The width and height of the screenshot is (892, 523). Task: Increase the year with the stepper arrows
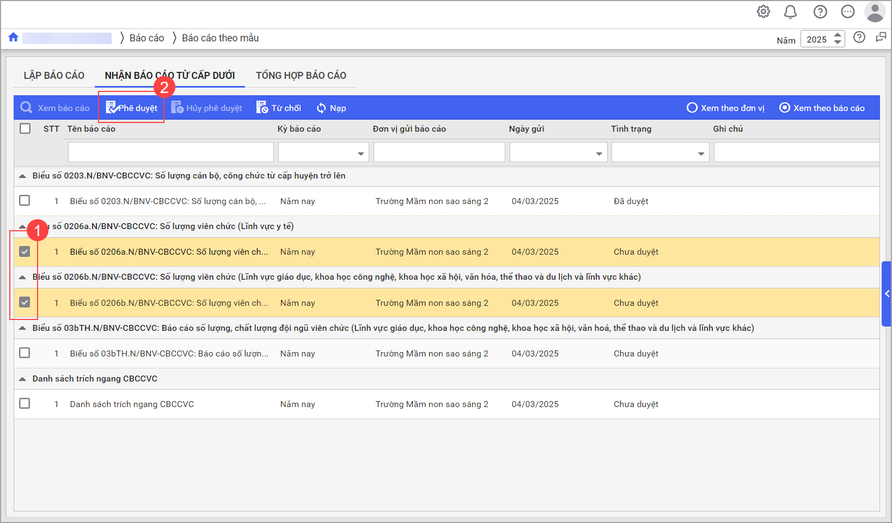pos(838,35)
